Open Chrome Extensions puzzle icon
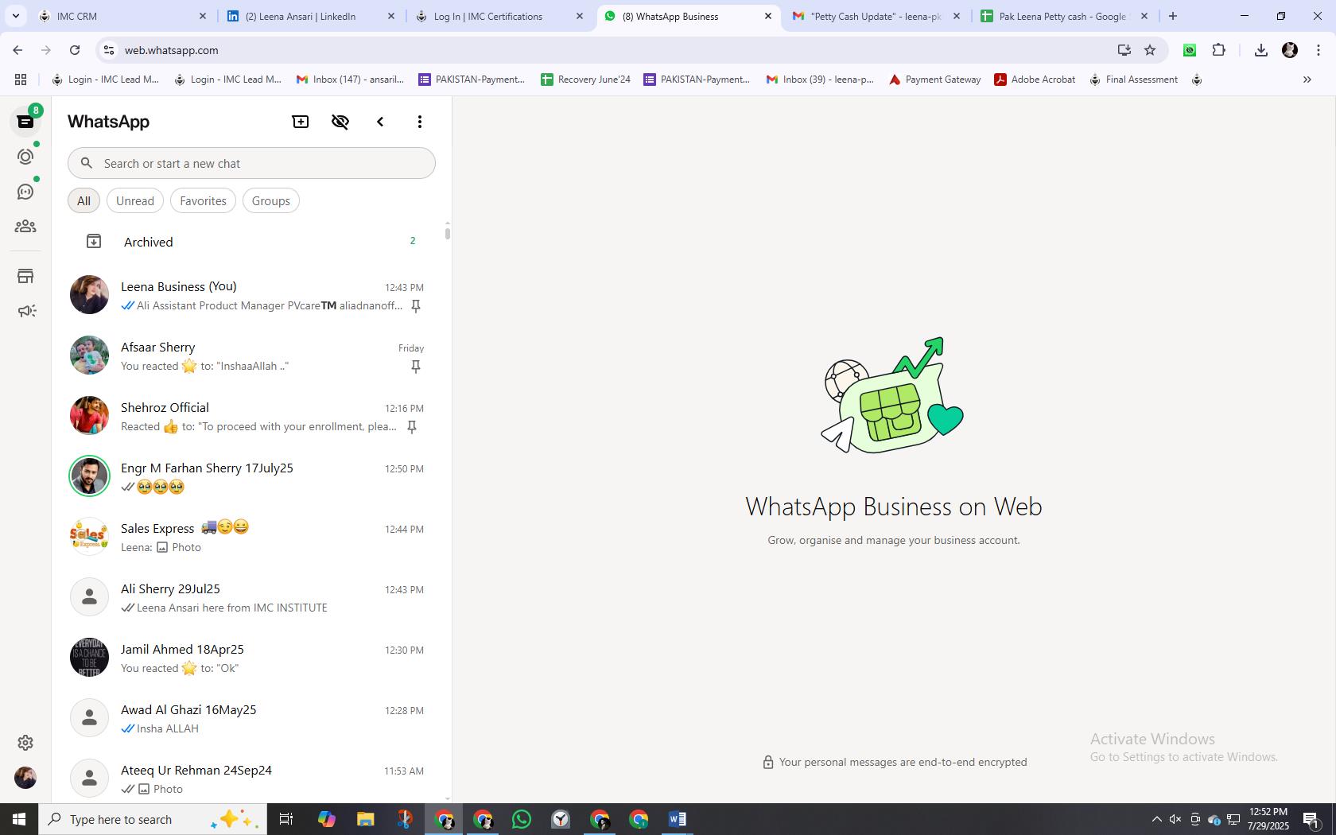Viewport: 1336px width, 835px height. [1219, 50]
